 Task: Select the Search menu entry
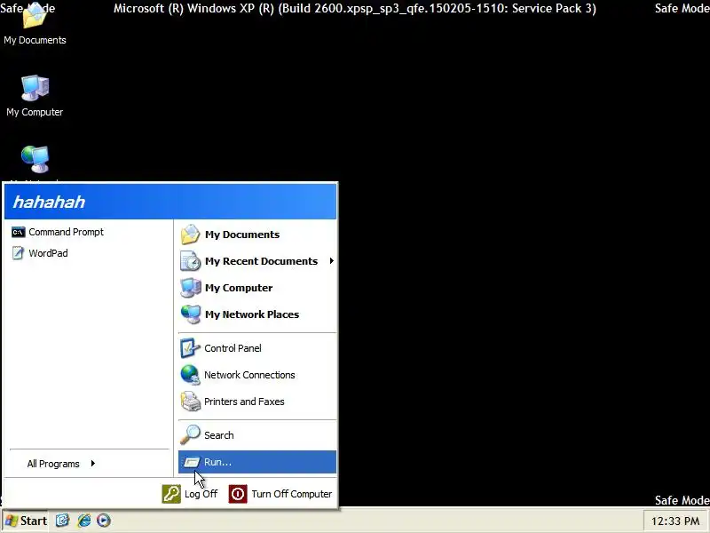(257, 435)
